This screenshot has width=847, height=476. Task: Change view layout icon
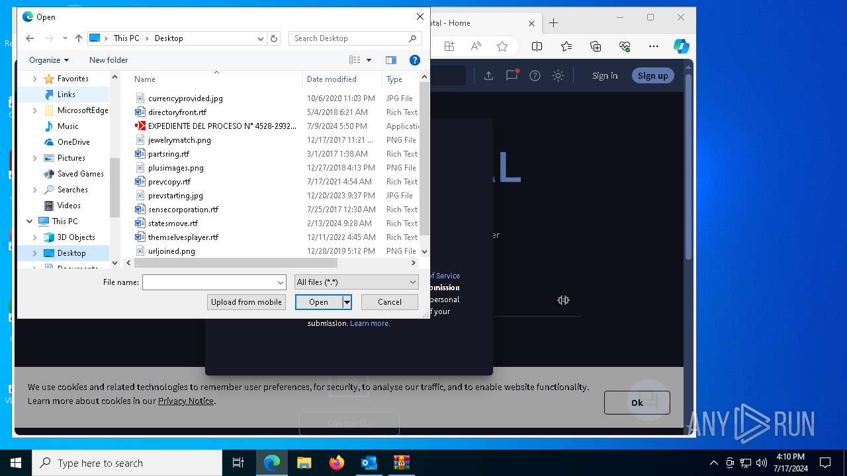pyautogui.click(x=355, y=60)
